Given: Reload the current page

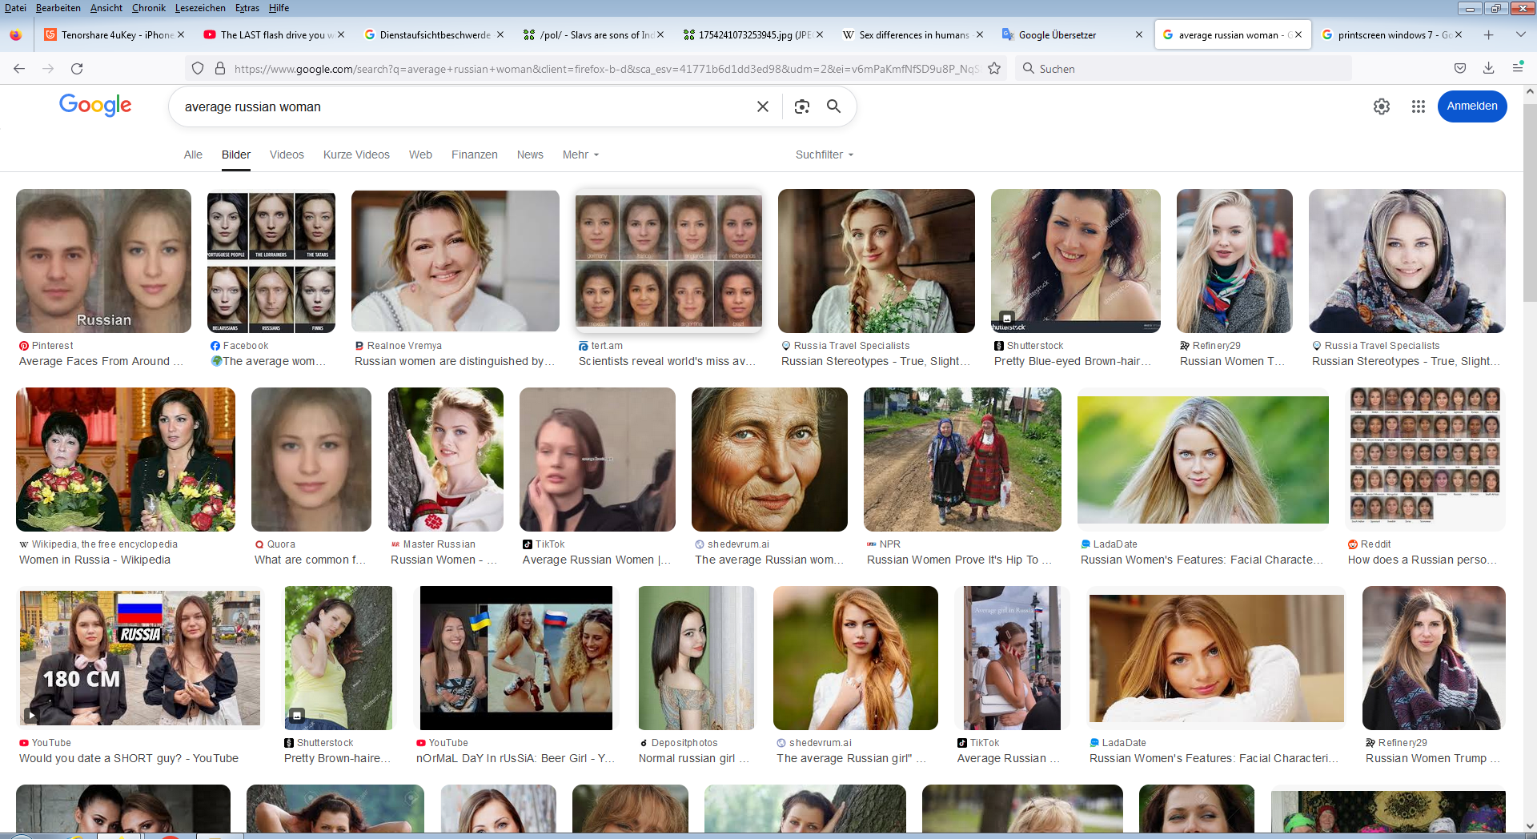Looking at the screenshot, I should click(x=77, y=69).
